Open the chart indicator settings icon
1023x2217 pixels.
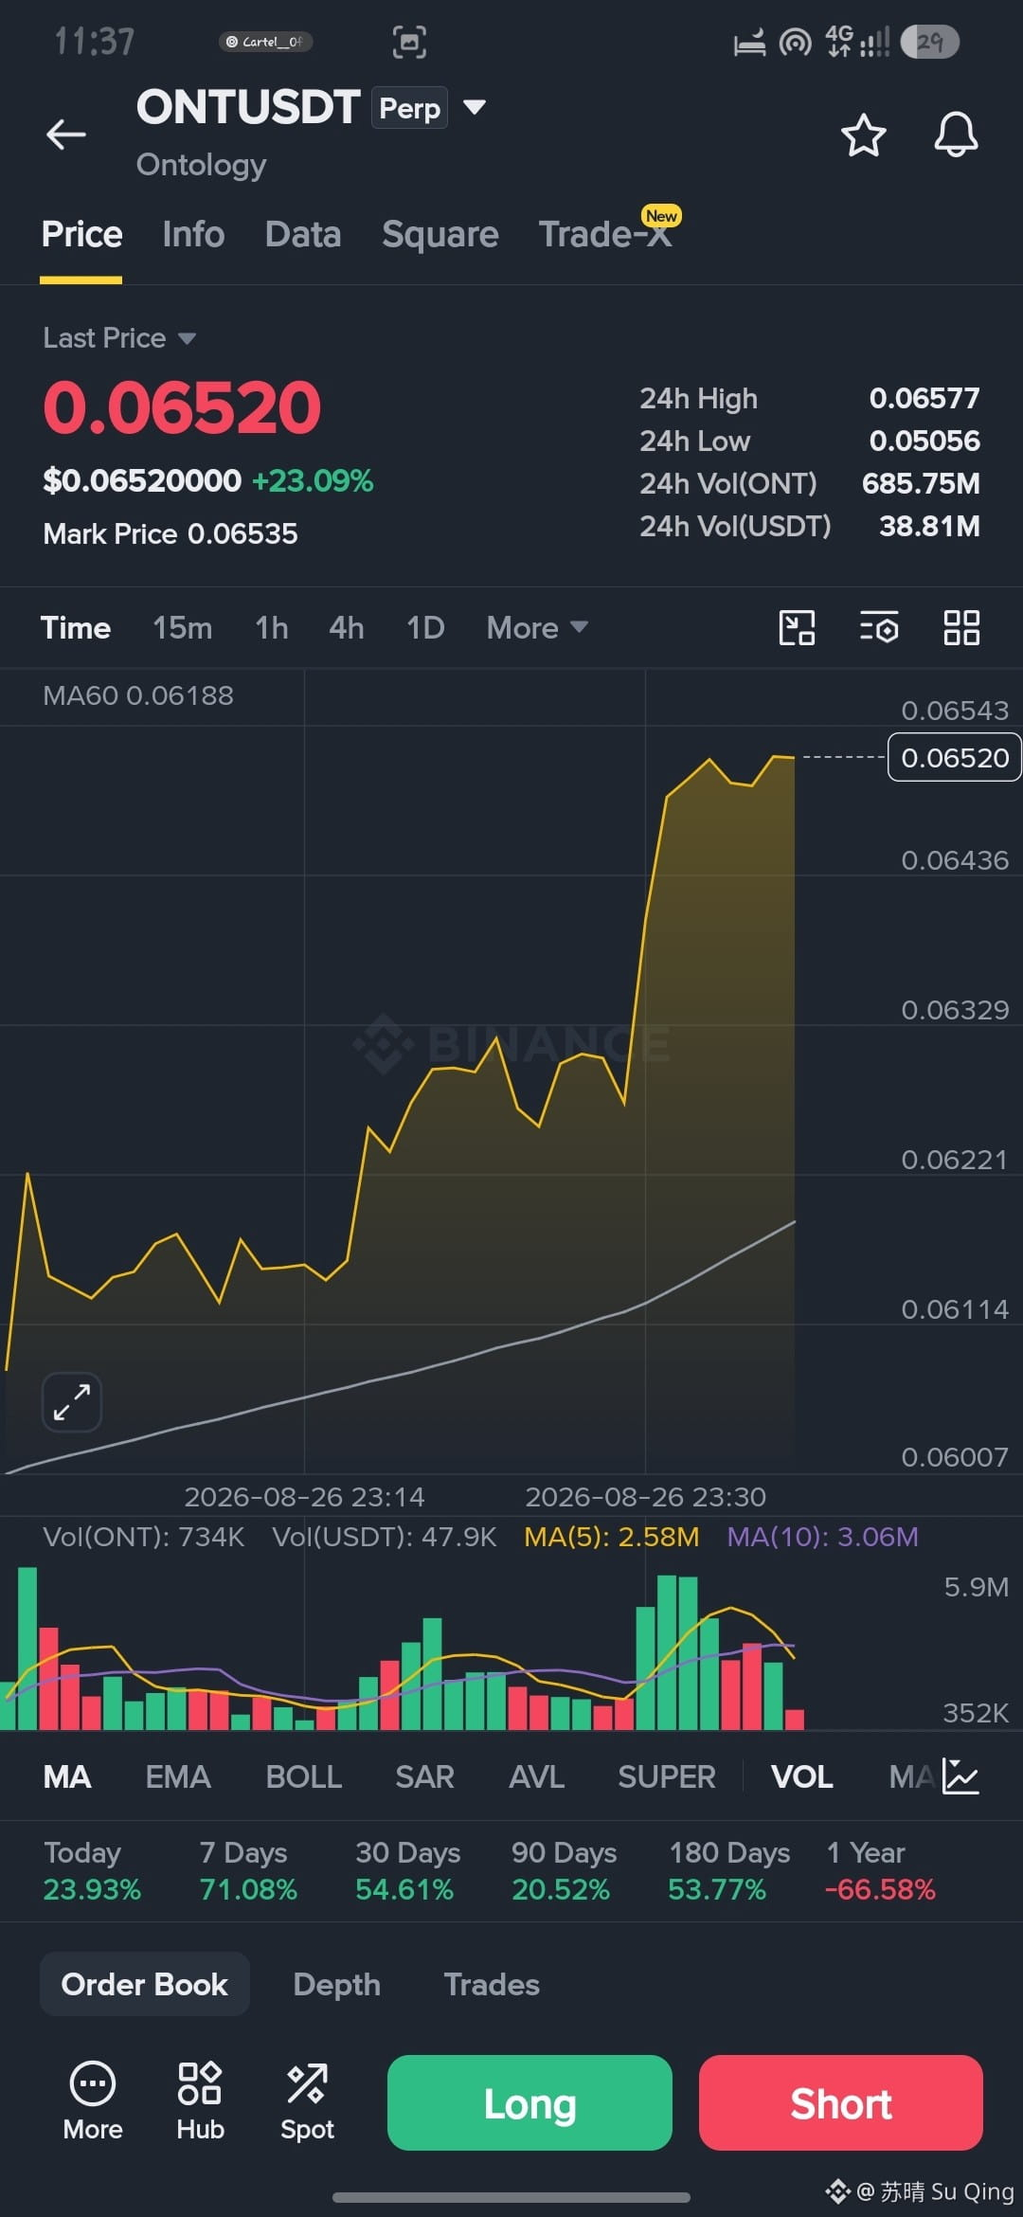coord(879,627)
